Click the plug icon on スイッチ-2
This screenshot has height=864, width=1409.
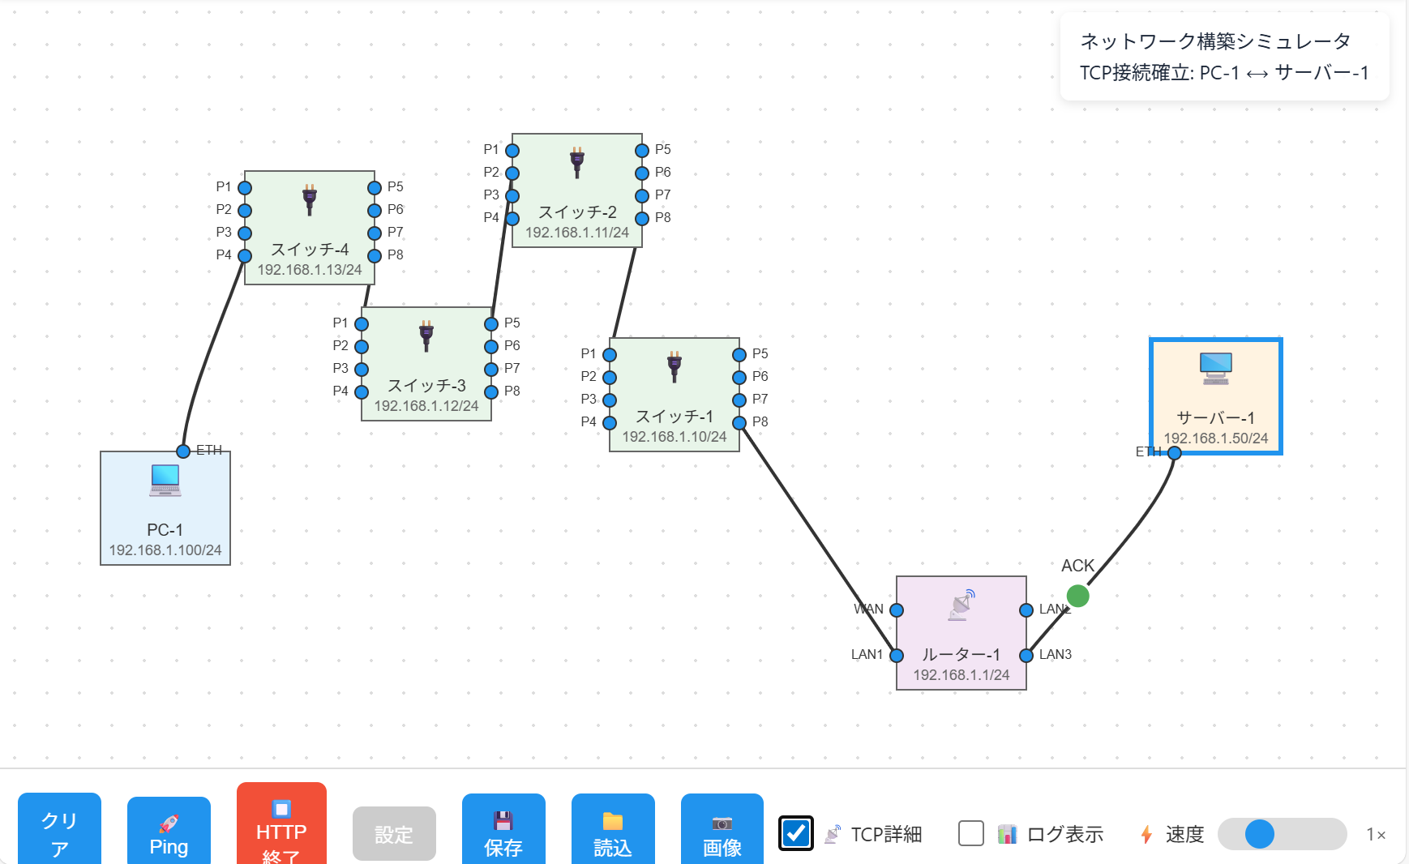(576, 162)
